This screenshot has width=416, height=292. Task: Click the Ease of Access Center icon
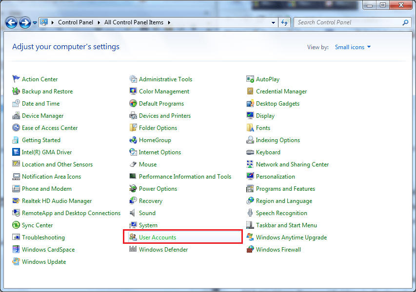point(16,128)
